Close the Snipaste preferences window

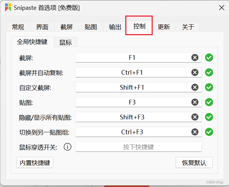point(222,7)
